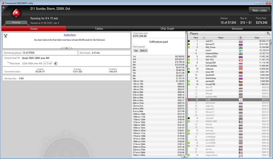Click the Prize Pool $375,340 value

pyautogui.click(x=262, y=23)
